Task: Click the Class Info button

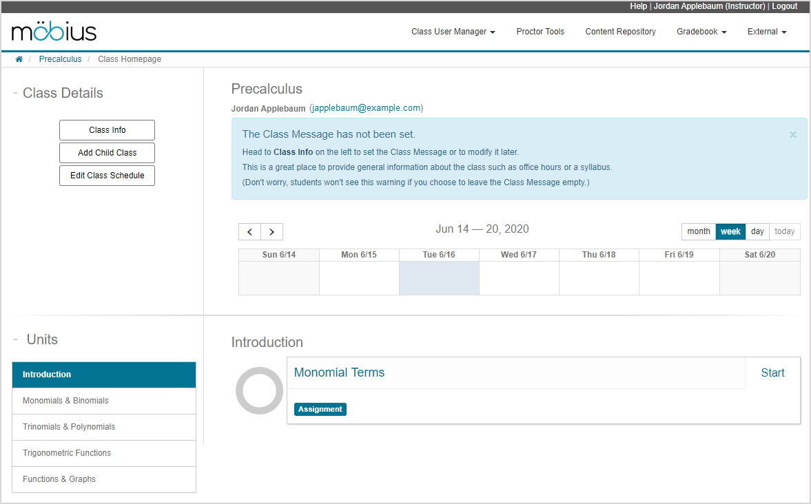Action: coord(107,130)
